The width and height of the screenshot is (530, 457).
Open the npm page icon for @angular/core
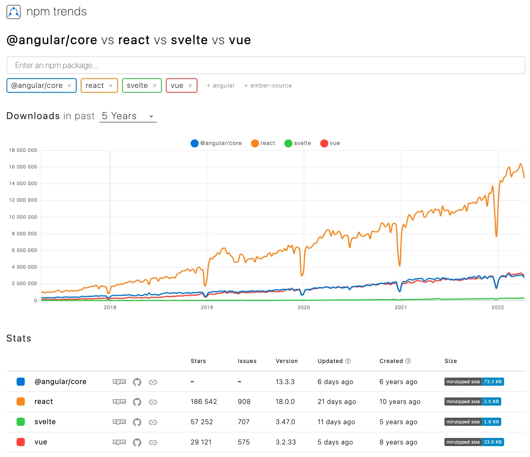[119, 382]
